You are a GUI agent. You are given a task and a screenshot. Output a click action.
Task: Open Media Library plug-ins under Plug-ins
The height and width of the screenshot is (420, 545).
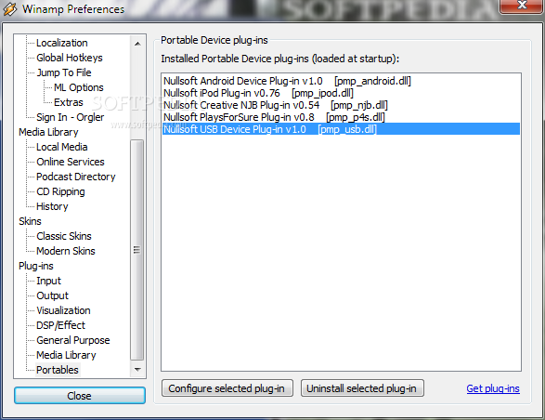point(66,355)
